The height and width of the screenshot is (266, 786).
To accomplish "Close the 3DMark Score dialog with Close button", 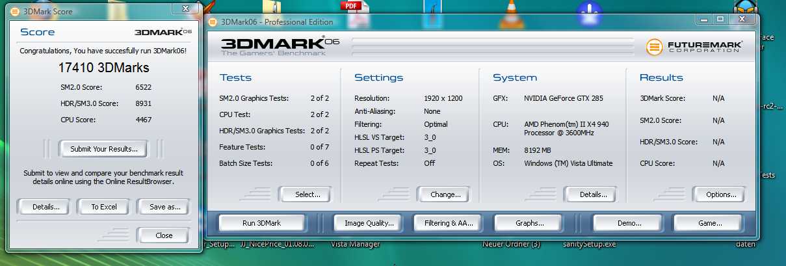I will [164, 235].
